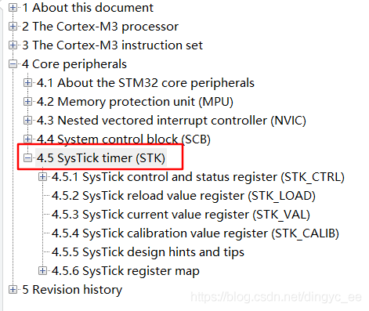Expand '2 The Cortex-M3 processor' node
This screenshot has width=369, height=311.
click(13, 27)
